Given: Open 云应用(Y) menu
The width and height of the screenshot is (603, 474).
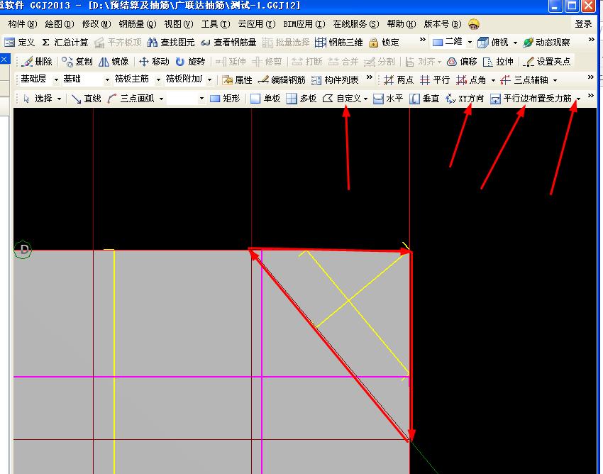Looking at the screenshot, I should click(257, 24).
